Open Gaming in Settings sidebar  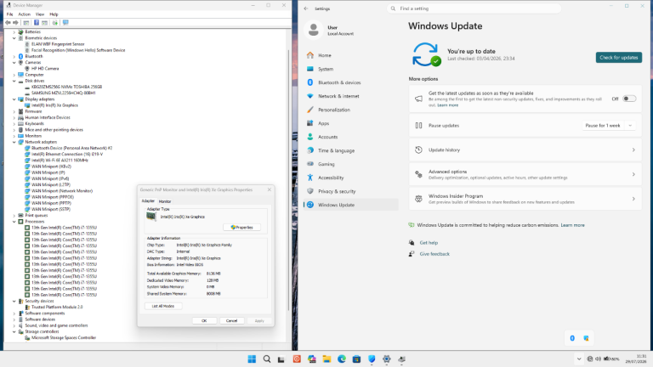click(350, 164)
